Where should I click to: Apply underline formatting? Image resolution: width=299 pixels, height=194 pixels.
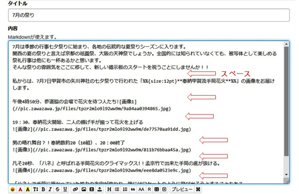65,189
